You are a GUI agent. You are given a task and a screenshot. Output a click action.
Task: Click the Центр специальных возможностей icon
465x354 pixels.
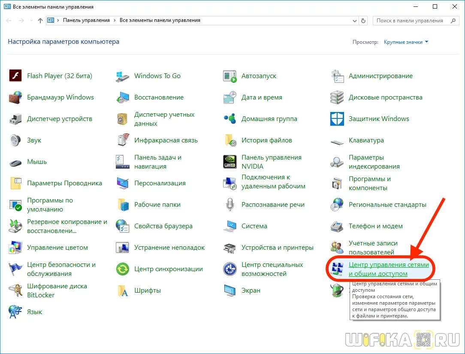(230, 269)
